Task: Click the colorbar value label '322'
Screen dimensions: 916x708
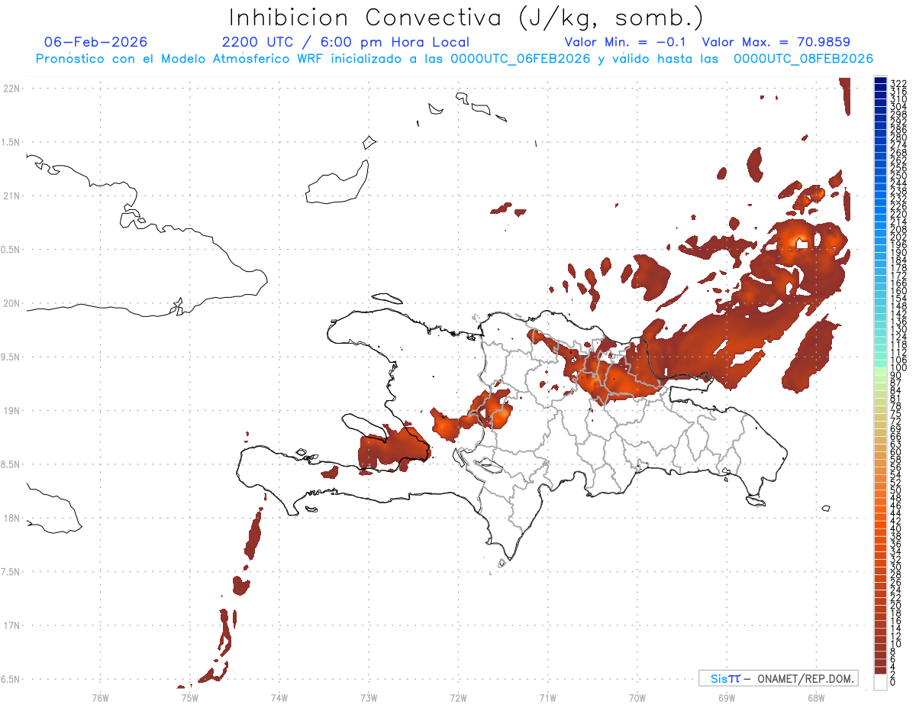Action: coord(898,83)
